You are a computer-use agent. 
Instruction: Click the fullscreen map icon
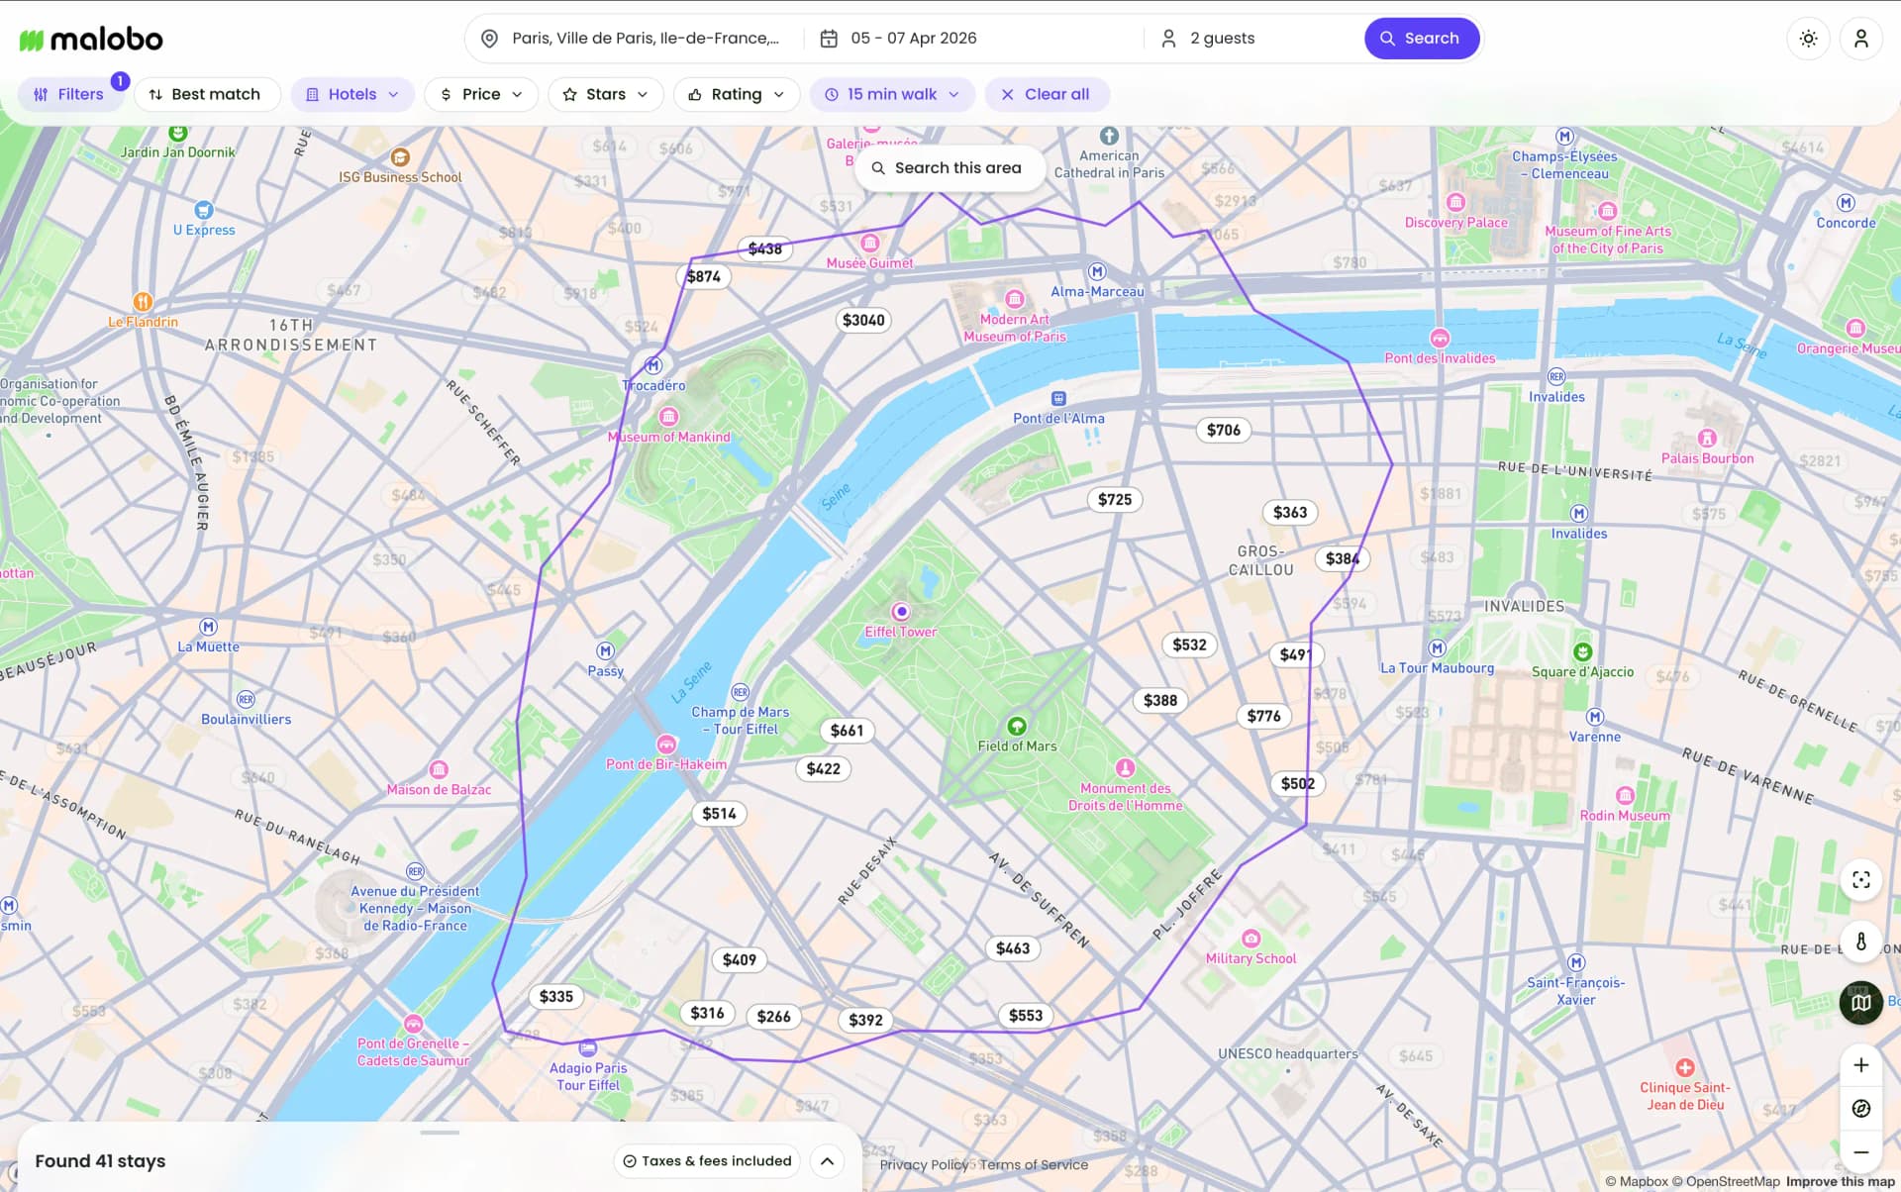(x=1862, y=880)
